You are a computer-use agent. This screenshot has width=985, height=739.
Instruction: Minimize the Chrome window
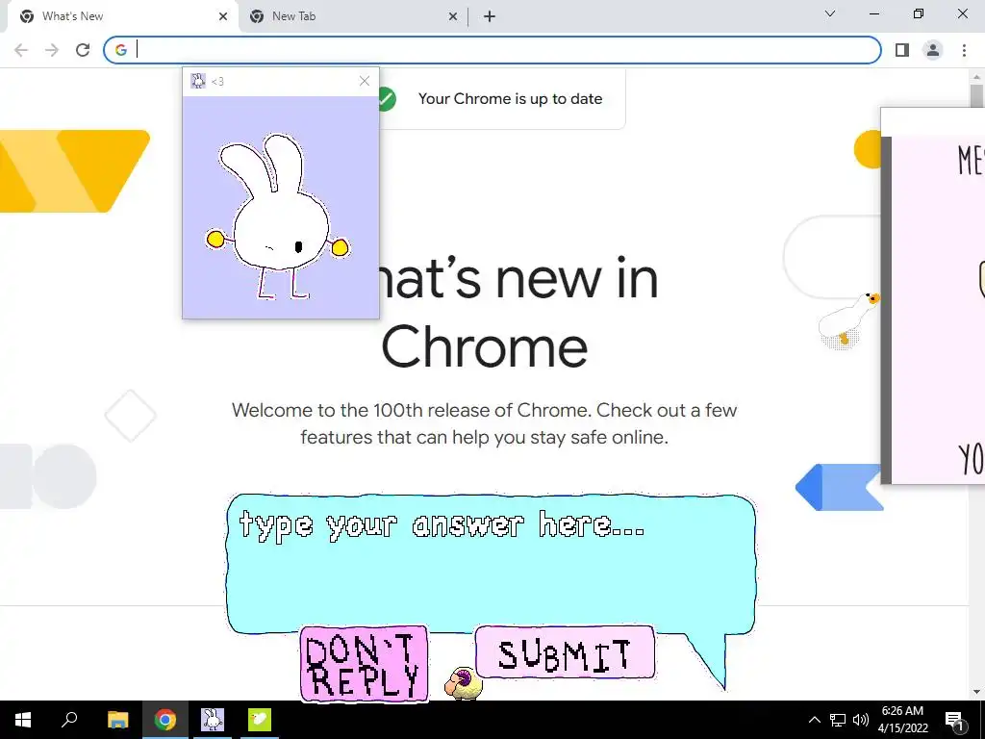click(873, 13)
